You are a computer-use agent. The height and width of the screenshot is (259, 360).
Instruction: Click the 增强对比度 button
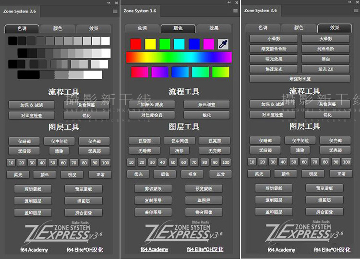click(x=300, y=79)
